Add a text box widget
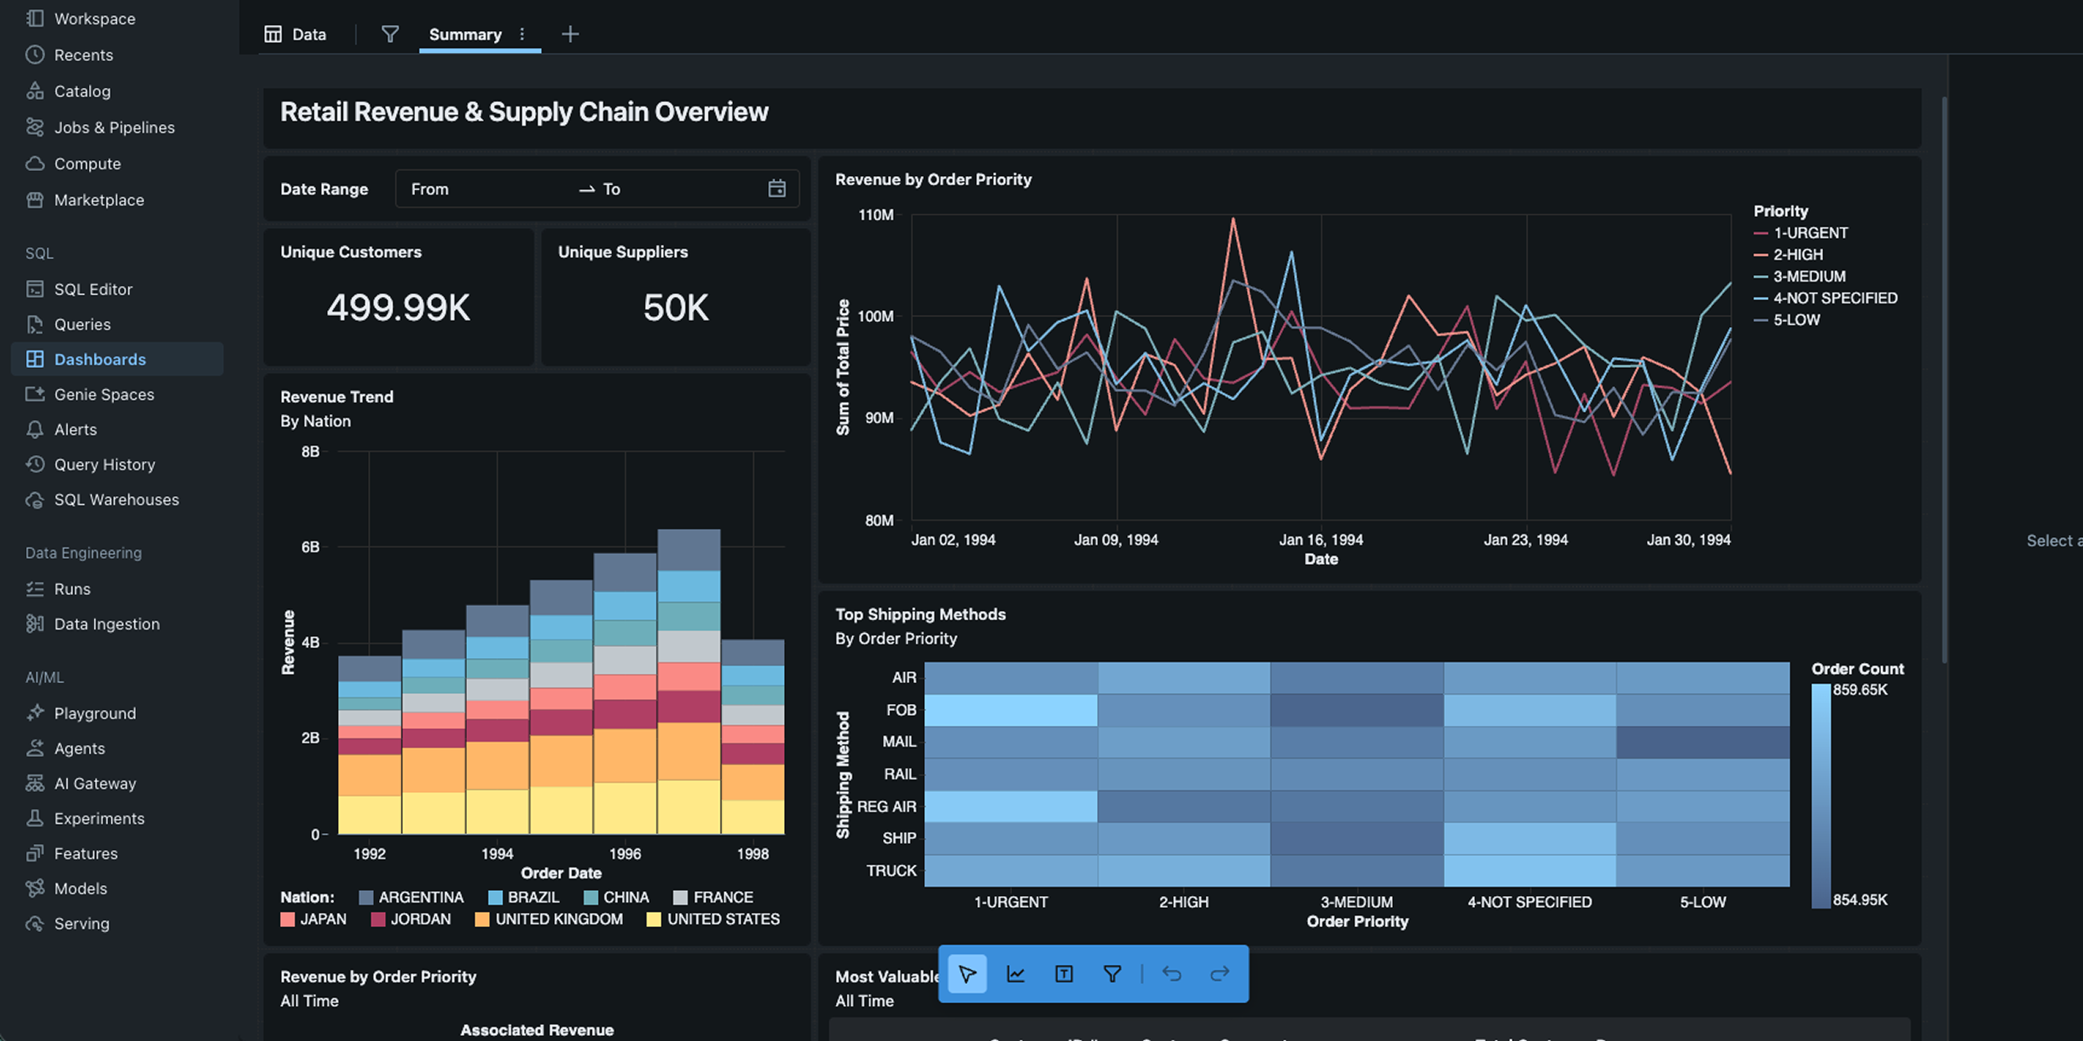The image size is (2083, 1041). click(1064, 974)
